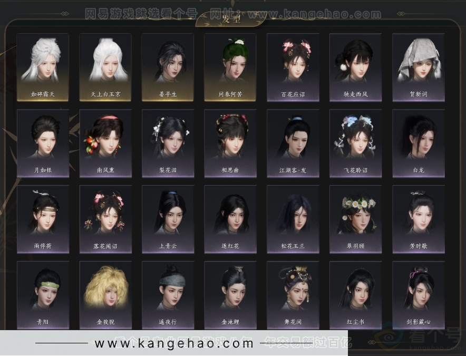Click the 白龙 hairstyle name label
This screenshot has height=356, width=466.
click(419, 170)
